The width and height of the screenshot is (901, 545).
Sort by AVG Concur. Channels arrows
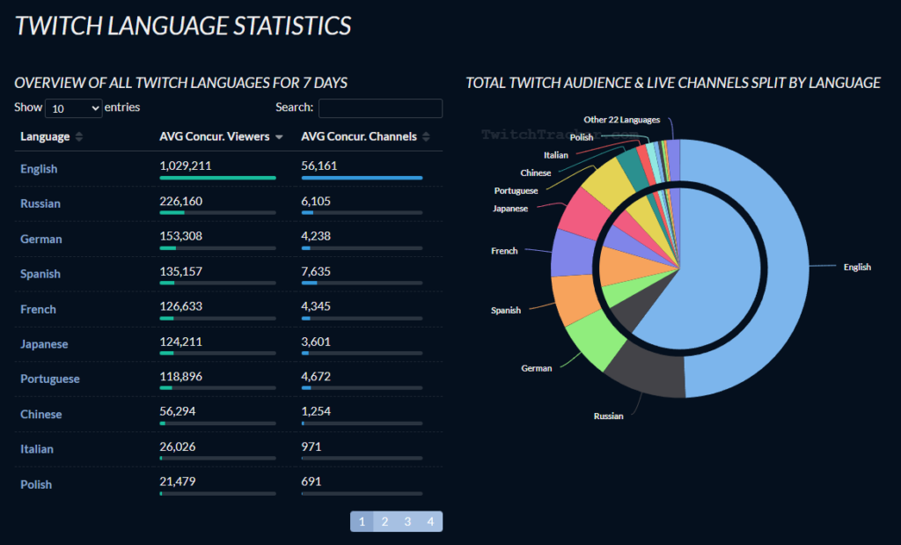[x=426, y=136]
